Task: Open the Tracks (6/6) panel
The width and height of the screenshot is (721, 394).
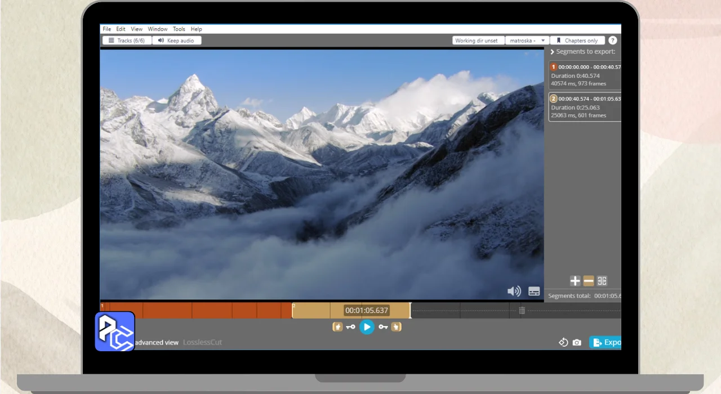Action: point(127,41)
